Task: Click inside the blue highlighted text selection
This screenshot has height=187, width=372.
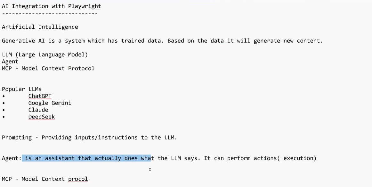Action: pos(86,158)
